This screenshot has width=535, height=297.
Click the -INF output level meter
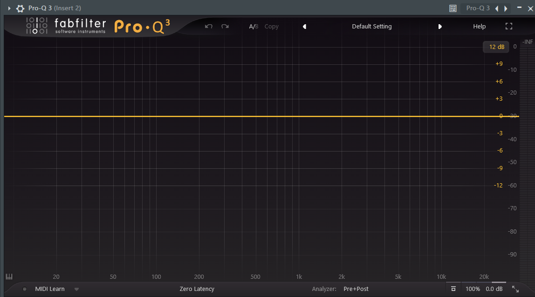click(527, 41)
